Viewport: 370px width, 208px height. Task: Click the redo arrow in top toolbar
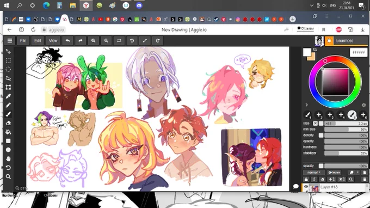point(81,41)
